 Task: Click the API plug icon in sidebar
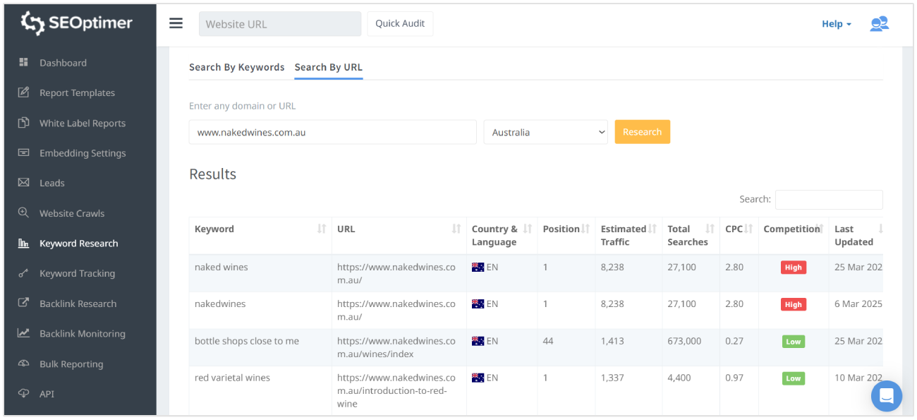click(23, 394)
